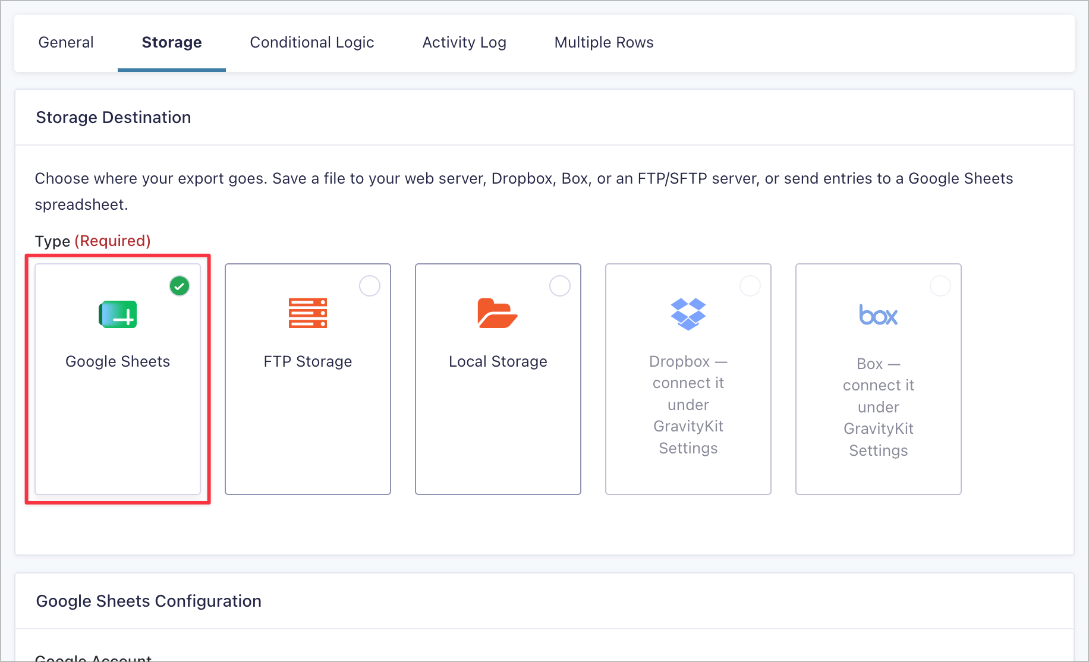This screenshot has height=662, width=1089.
Task: Toggle the checked Google Sheets radio button
Action: [x=180, y=286]
